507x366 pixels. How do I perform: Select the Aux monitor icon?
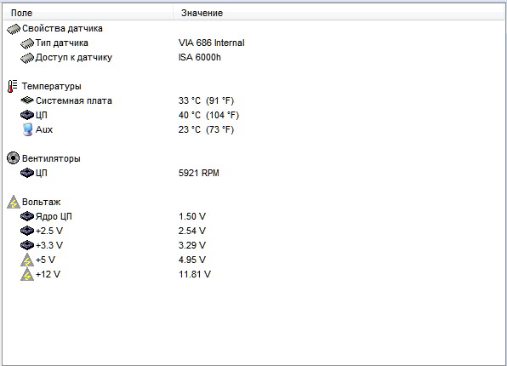[27, 129]
